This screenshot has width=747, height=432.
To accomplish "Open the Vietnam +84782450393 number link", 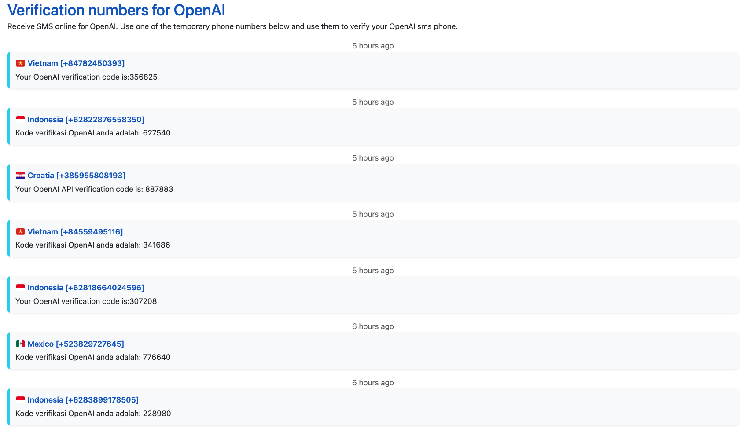I will 76,63.
